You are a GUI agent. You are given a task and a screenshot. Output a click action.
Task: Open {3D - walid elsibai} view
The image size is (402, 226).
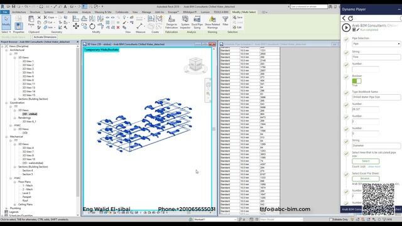tap(33, 163)
